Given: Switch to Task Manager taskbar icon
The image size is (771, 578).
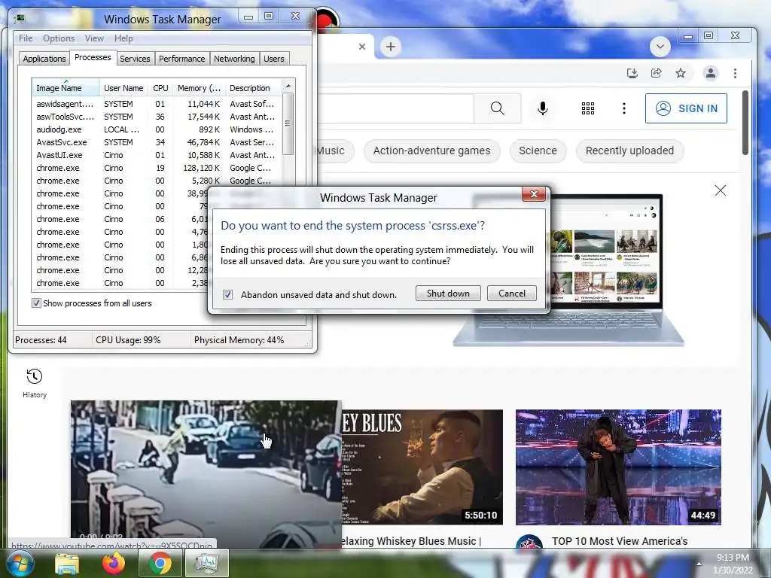Looking at the screenshot, I should [x=206, y=563].
